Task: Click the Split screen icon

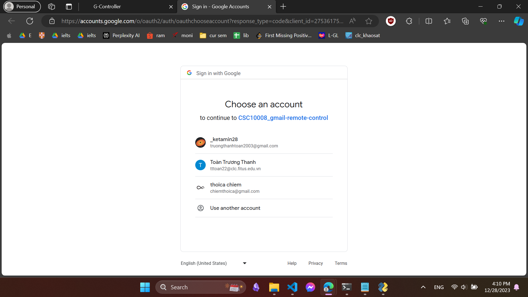Action: coord(428,21)
